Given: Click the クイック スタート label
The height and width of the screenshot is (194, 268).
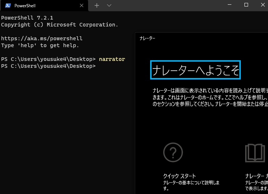Looking at the screenshot, I should (179, 176).
